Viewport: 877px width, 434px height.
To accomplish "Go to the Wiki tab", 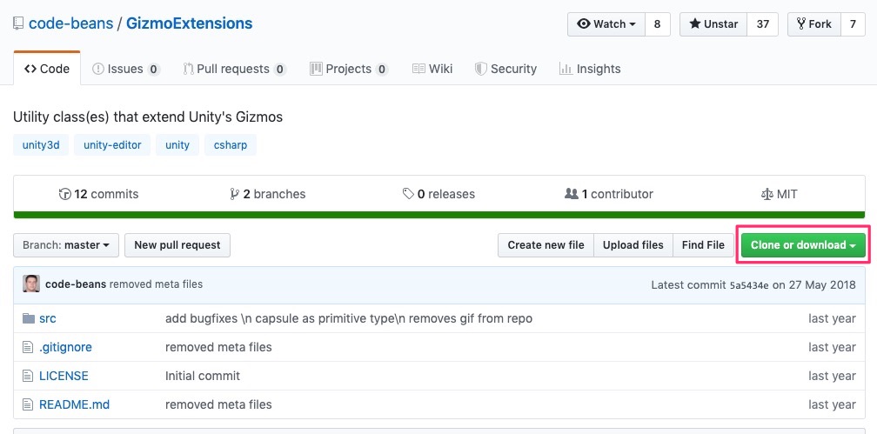I will click(432, 69).
